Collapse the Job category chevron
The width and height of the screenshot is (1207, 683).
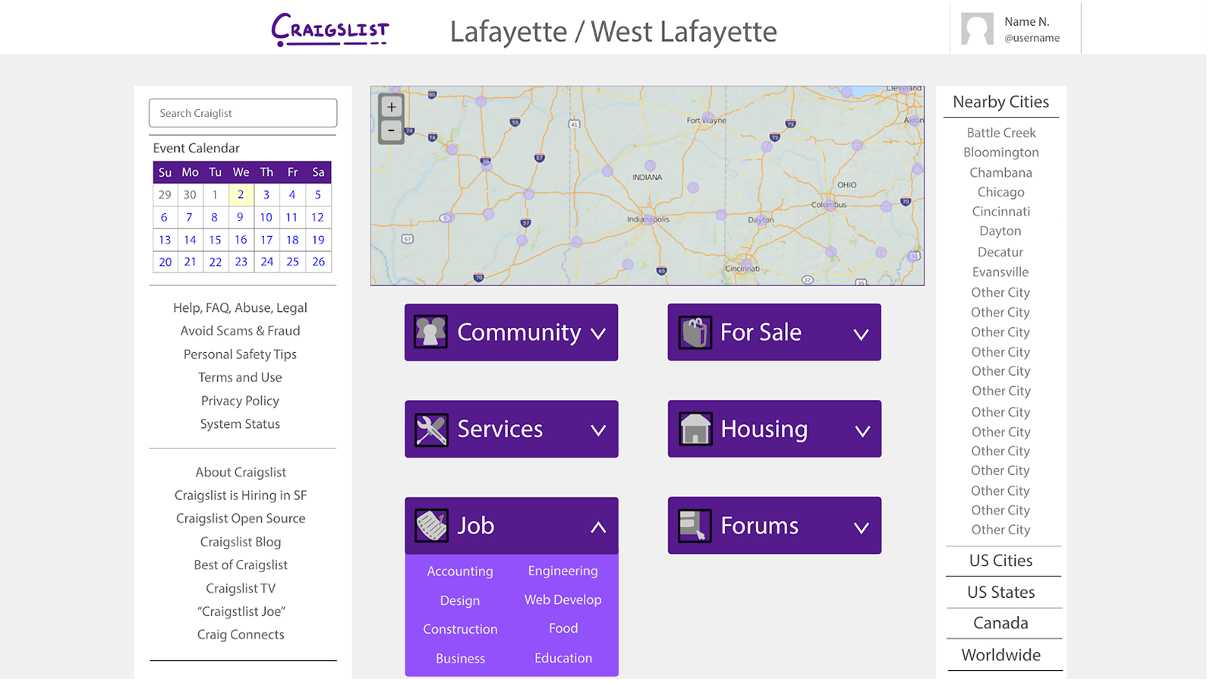click(598, 527)
